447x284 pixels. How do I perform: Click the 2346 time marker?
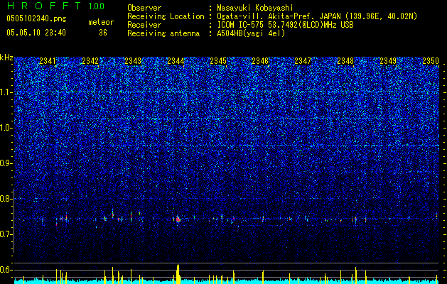pos(260,61)
